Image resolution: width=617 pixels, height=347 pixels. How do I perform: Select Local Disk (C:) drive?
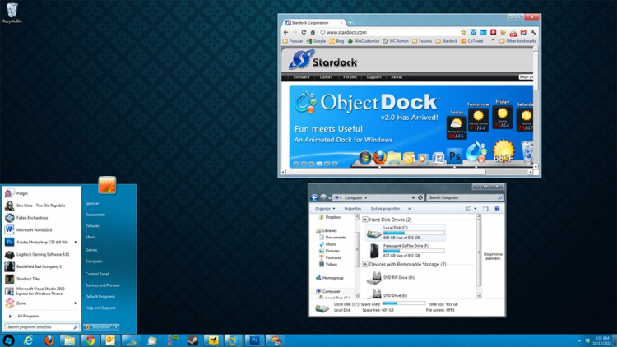pyautogui.click(x=406, y=233)
